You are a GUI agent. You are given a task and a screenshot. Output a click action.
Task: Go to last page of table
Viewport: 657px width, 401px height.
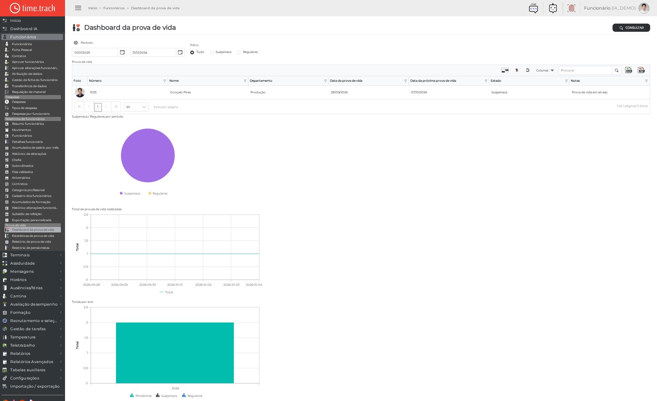[x=116, y=107]
